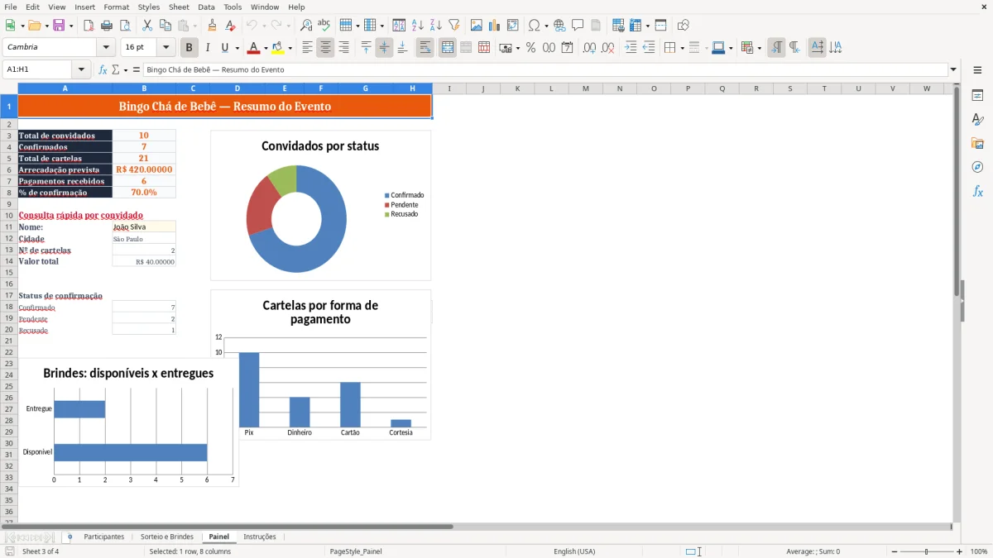Open Find & Replace
The image size is (993, 558).
point(306,26)
